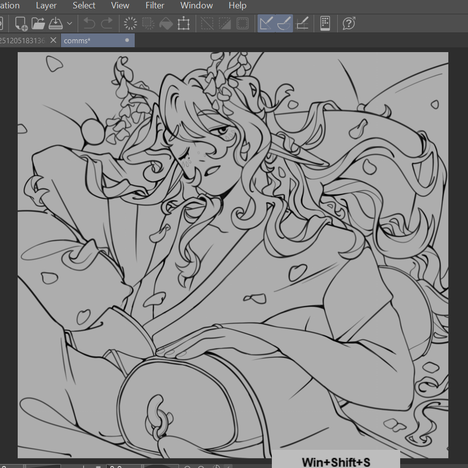Switch to the comms* canvas tab
The image size is (468, 468).
tap(88, 40)
